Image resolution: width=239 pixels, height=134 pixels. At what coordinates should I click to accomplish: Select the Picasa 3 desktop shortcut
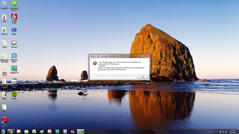pos(14,44)
